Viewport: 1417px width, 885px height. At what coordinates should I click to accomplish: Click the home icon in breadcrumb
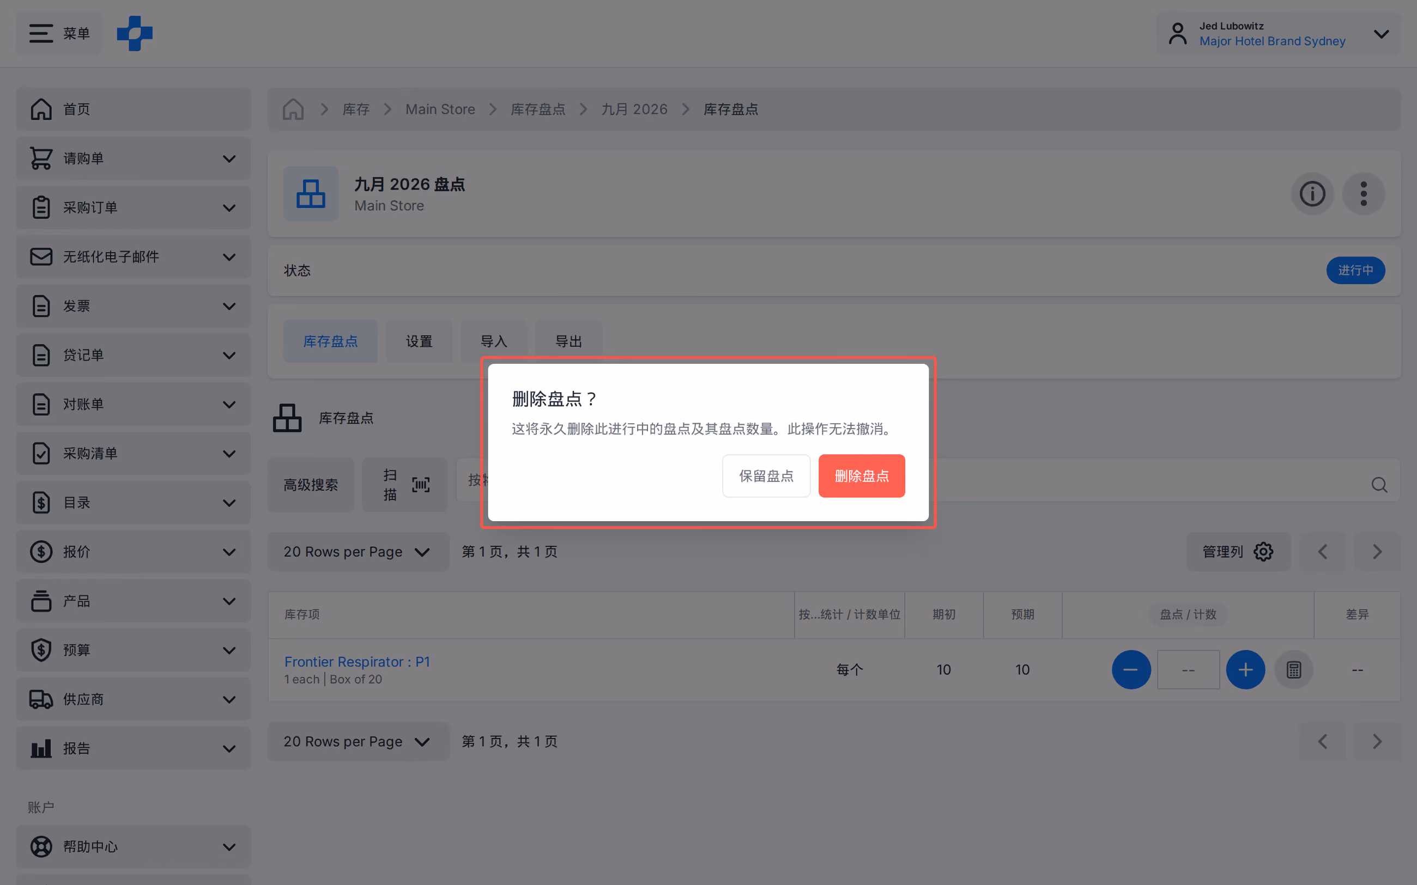coord(293,109)
